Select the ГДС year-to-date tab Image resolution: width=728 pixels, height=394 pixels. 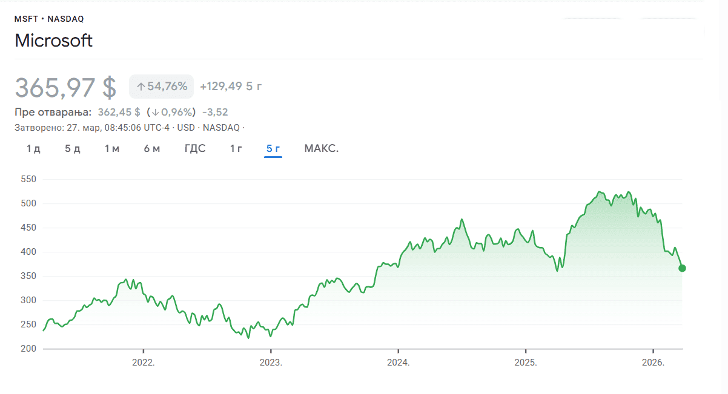(195, 149)
